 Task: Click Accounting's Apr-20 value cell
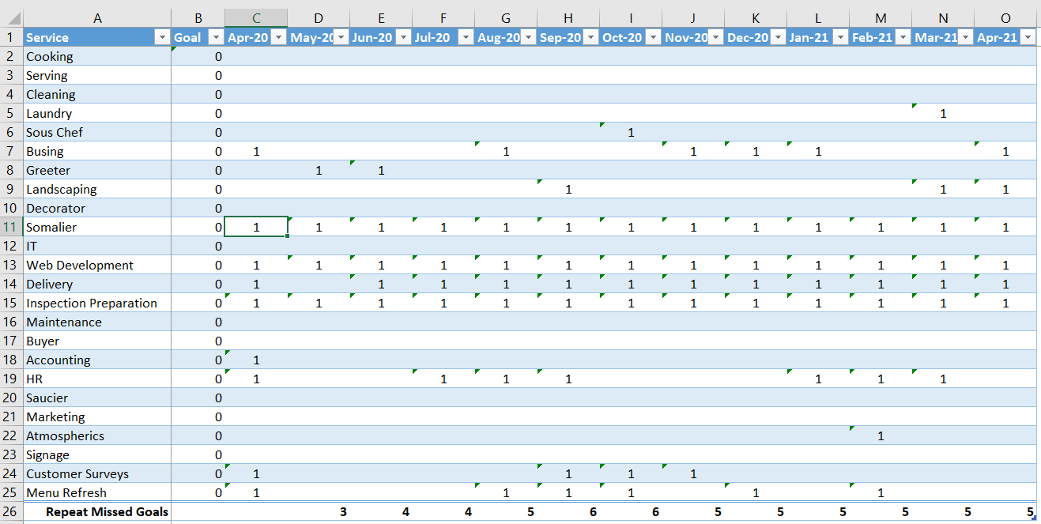[x=256, y=360]
